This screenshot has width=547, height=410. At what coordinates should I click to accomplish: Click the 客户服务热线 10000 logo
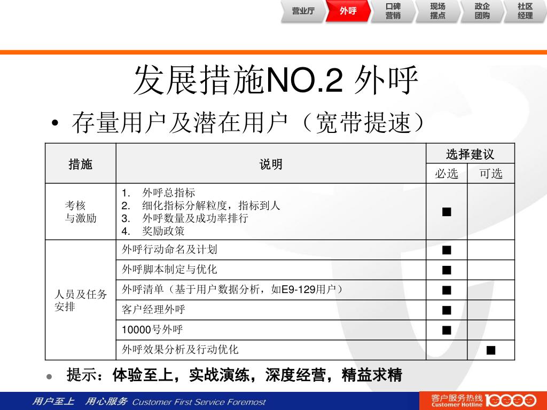pyautogui.click(x=483, y=400)
